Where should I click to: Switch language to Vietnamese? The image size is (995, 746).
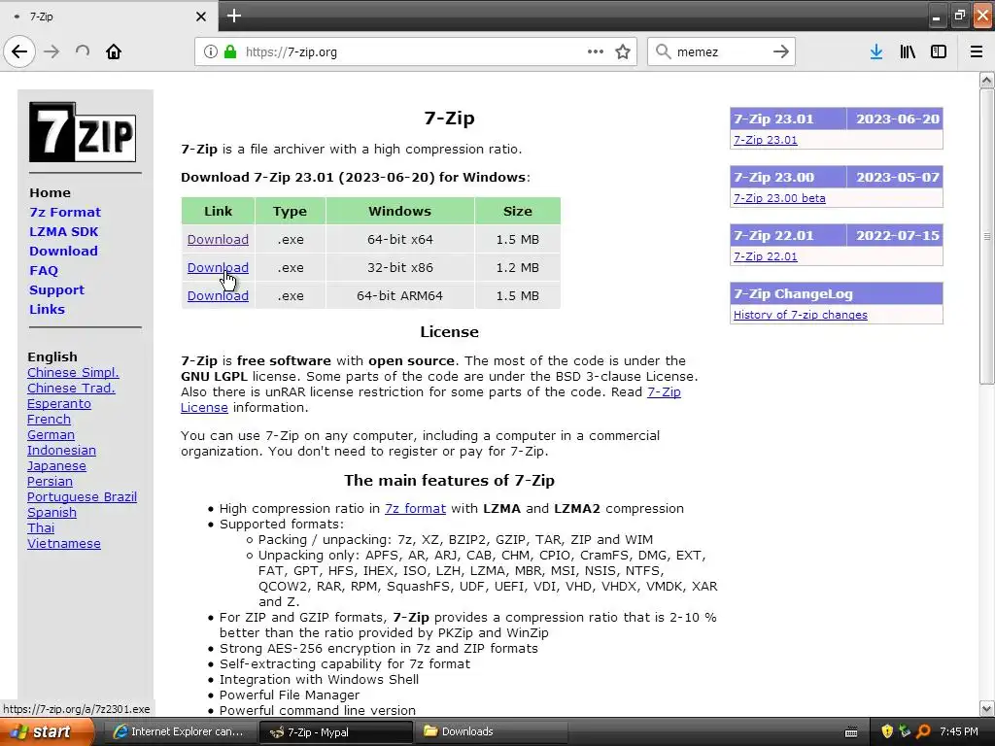pyautogui.click(x=63, y=544)
